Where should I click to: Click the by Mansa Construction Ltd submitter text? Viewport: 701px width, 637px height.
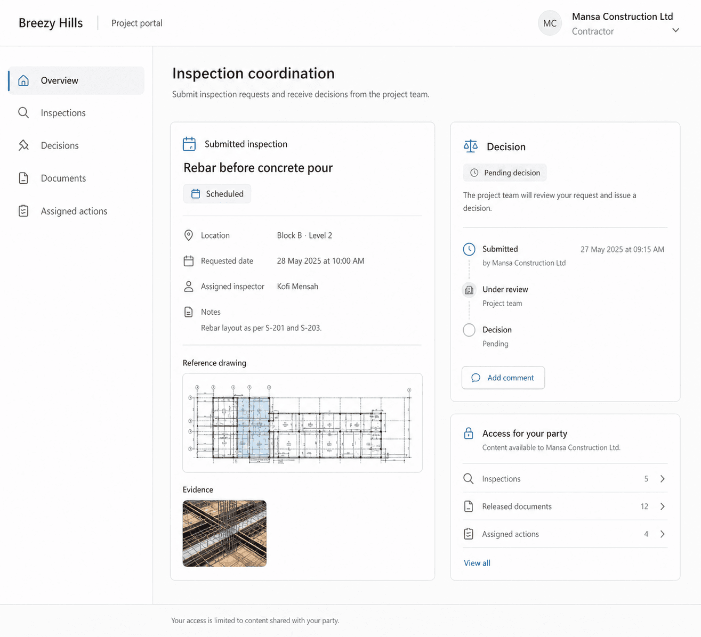[x=524, y=263]
